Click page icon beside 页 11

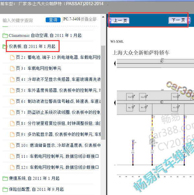12,156
